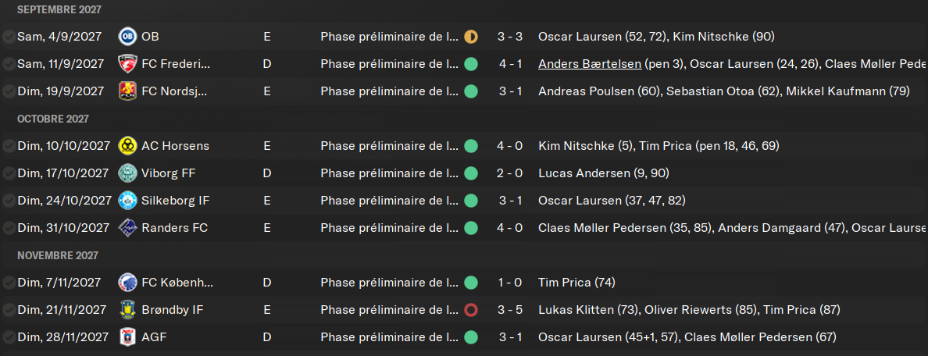Screen dimensions: 928x356
Task: Open FC Nordsjælland via its badge icon
Action: 127,91
